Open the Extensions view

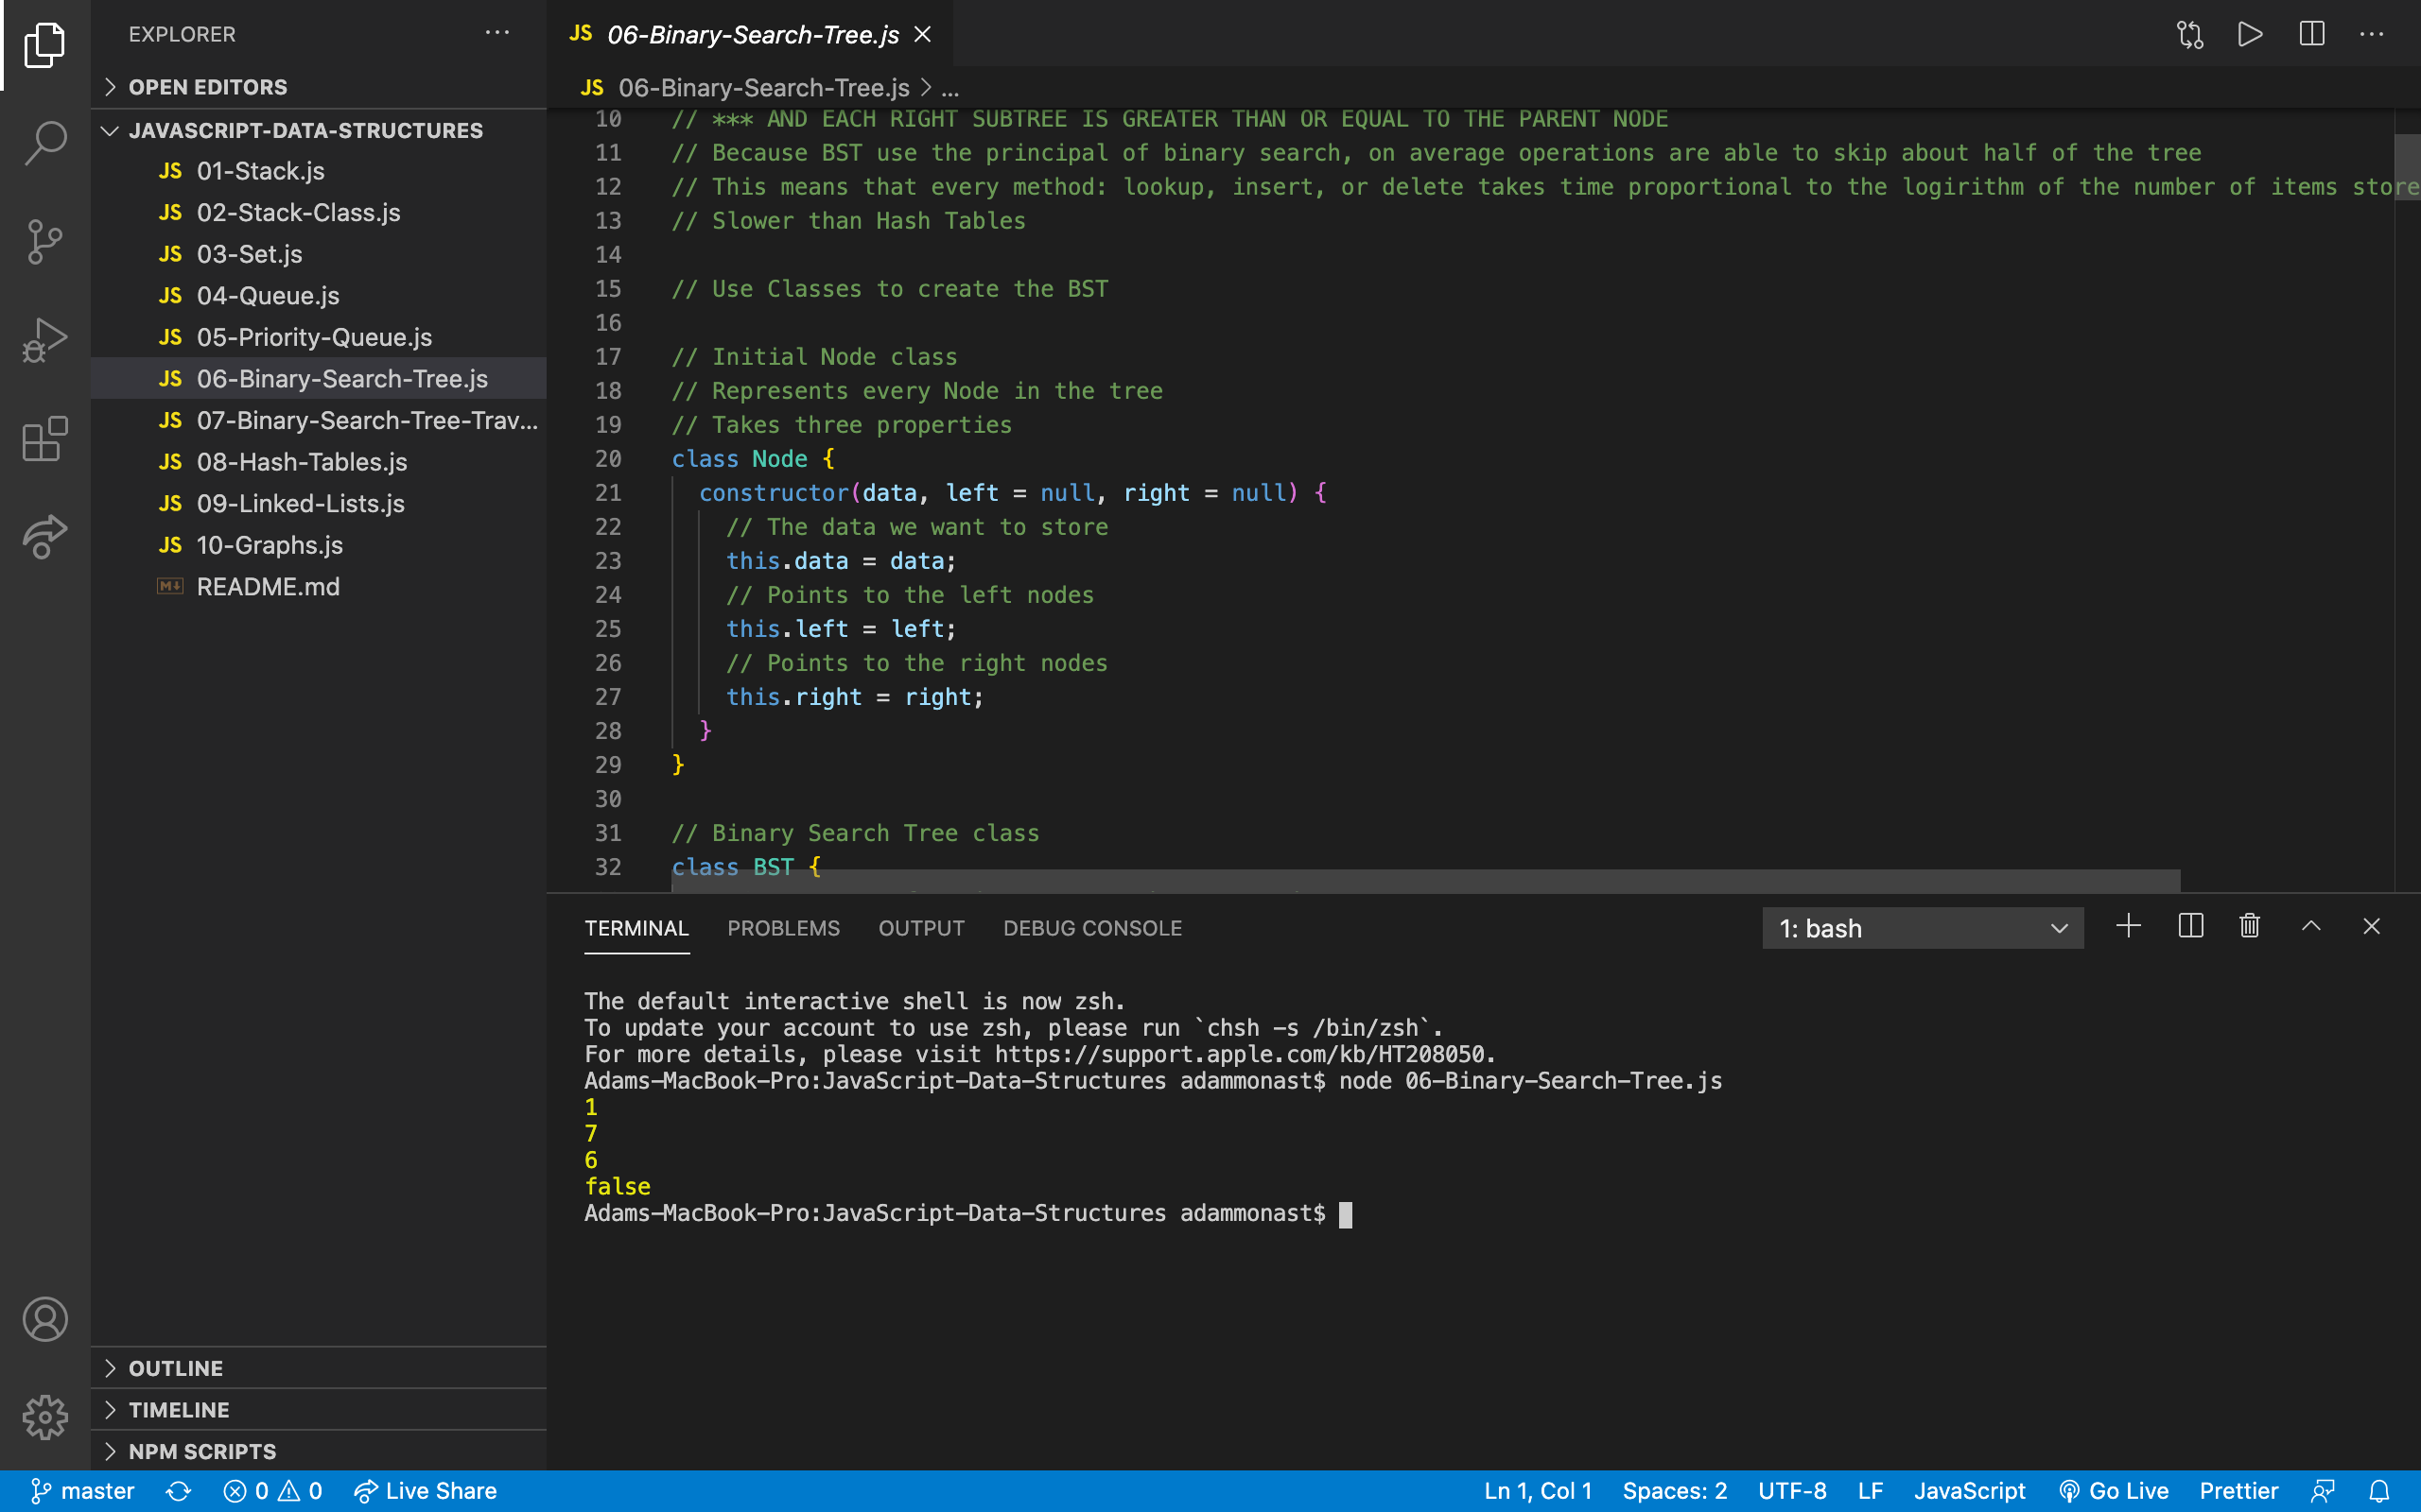45,439
